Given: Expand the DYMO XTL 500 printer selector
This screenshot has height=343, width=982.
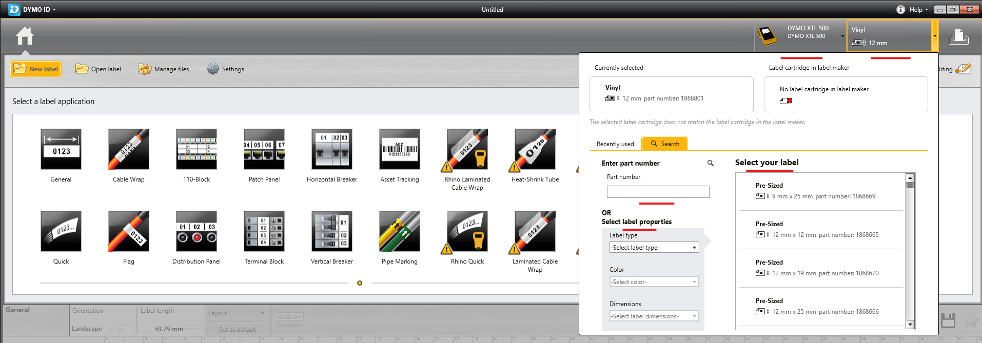Looking at the screenshot, I should 842,36.
